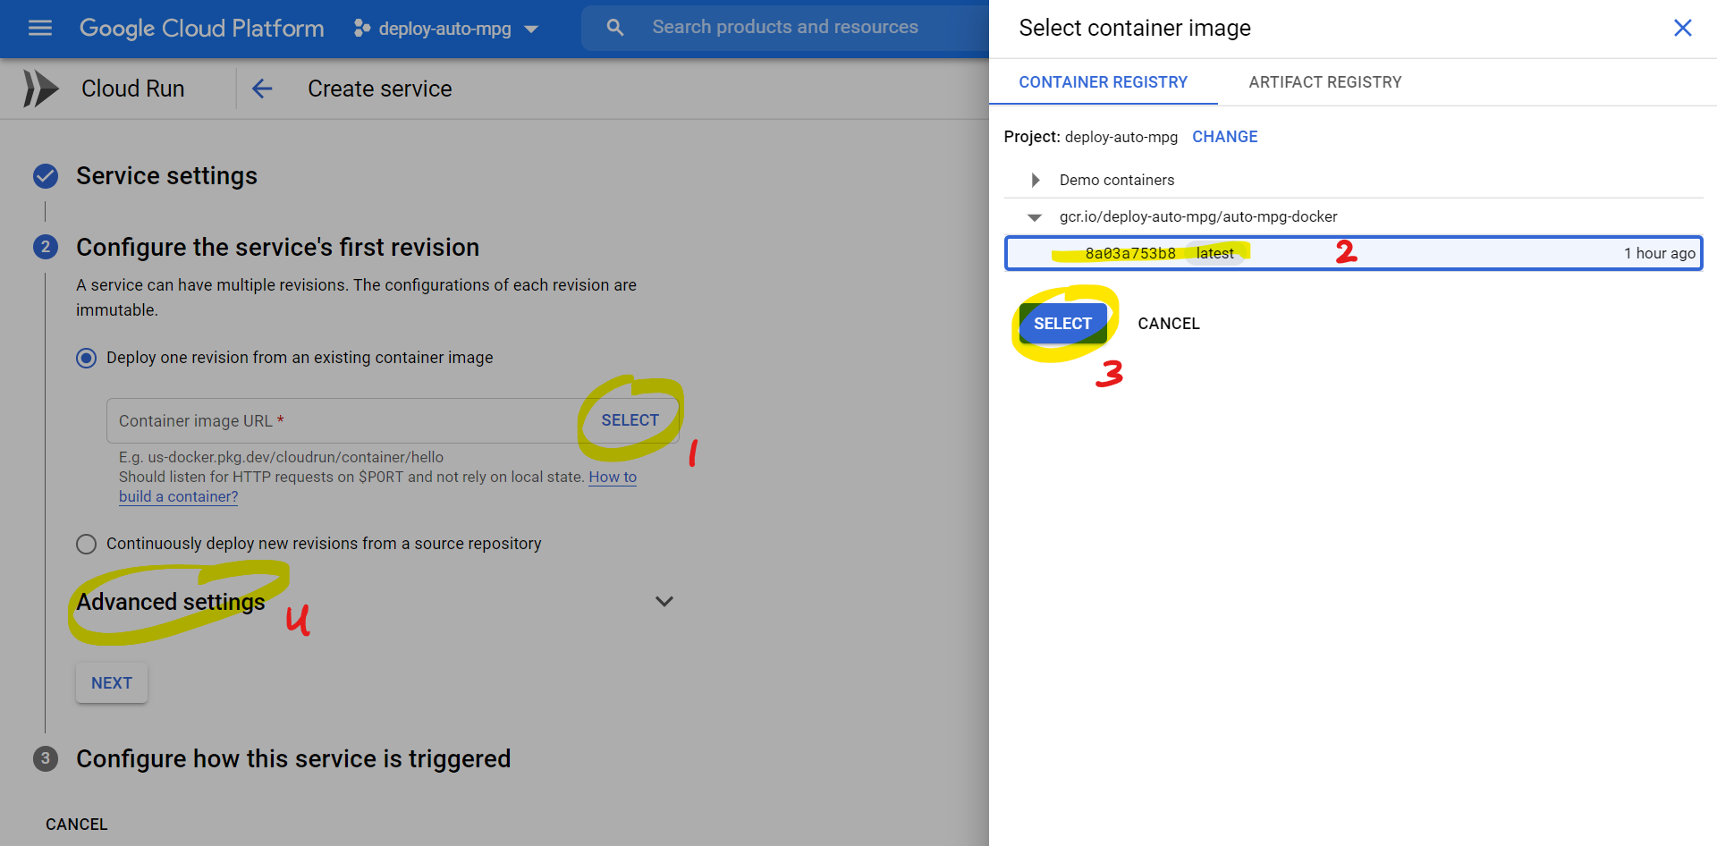The image size is (1717, 846).
Task: Close the Select container image panel
Action: [1683, 28]
